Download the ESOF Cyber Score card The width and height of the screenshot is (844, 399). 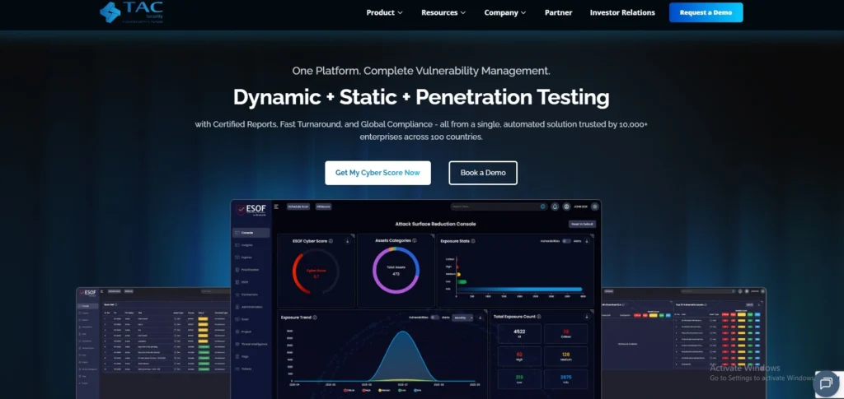pos(347,241)
